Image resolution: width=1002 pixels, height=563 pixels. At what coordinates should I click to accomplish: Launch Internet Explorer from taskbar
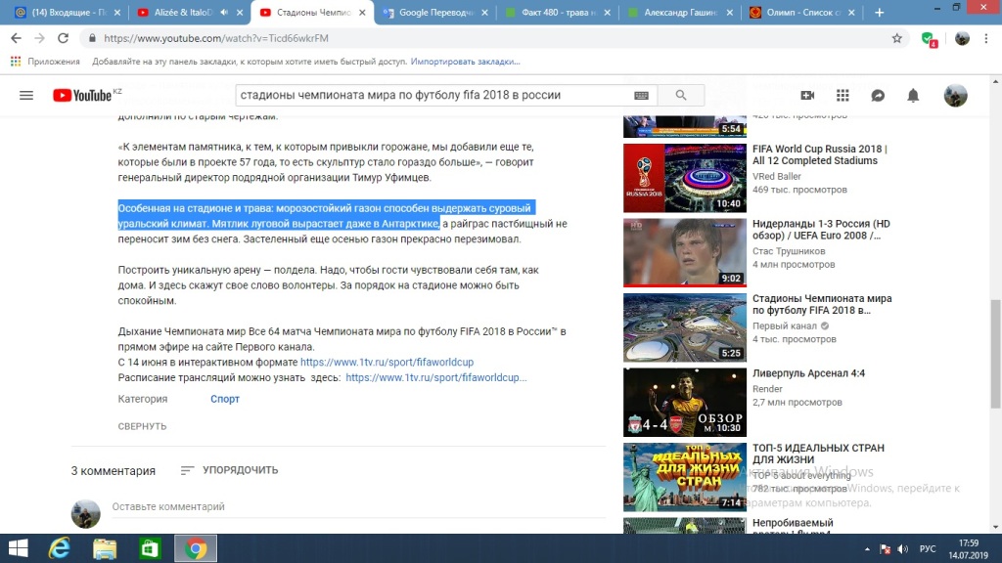click(x=60, y=548)
